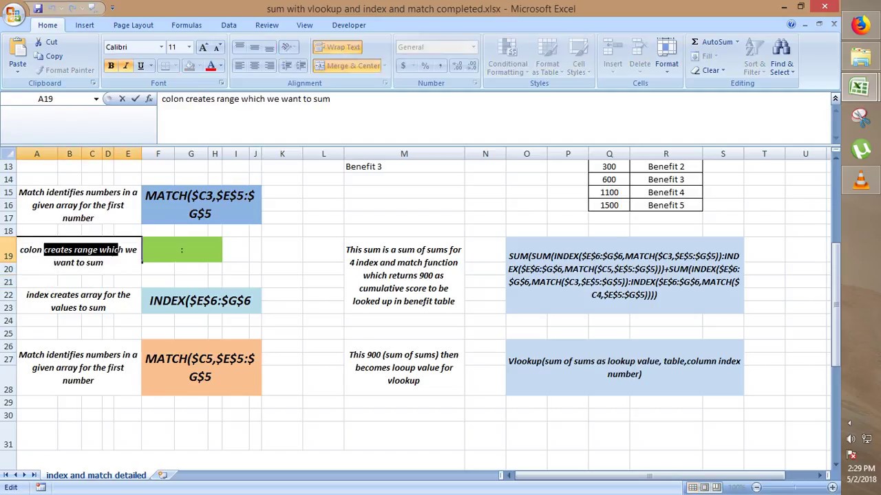This screenshot has height=495, width=881.
Task: Open the Page Layout tab
Action: tap(134, 25)
